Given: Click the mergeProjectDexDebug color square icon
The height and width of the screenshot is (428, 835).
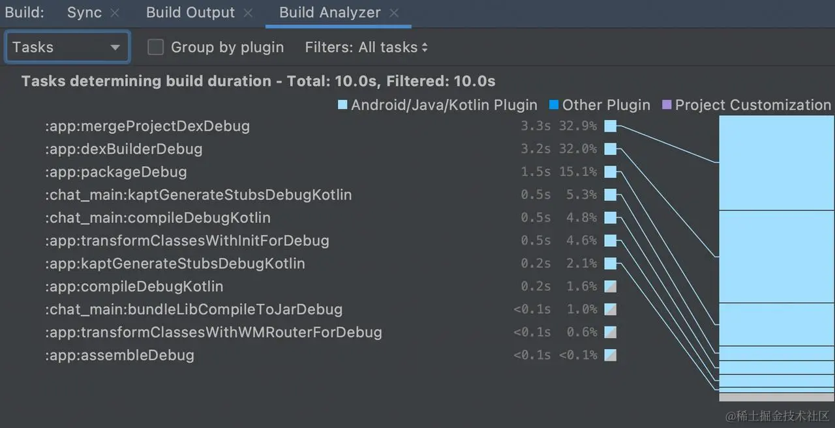Looking at the screenshot, I should [611, 126].
